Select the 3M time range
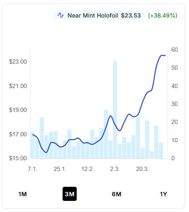Image resolution: width=189 pixels, height=212 pixels. tap(69, 194)
